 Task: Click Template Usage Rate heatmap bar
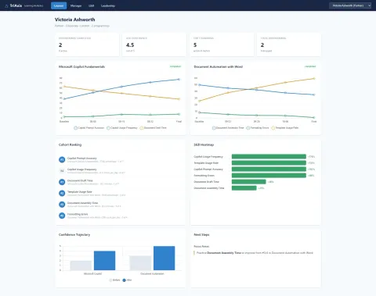click(x=269, y=162)
